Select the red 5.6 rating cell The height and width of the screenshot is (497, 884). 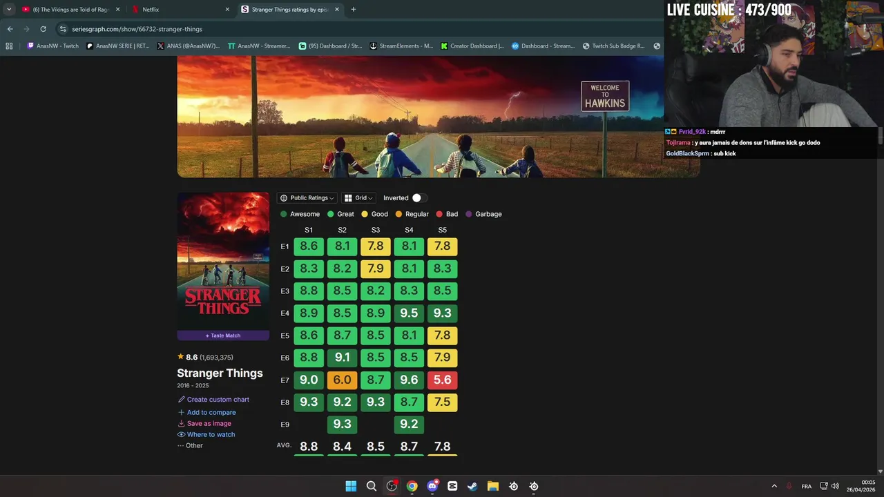click(x=442, y=380)
